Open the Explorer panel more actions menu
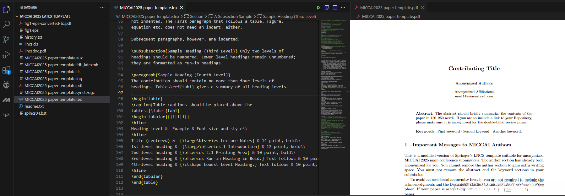Image resolution: width=565 pixels, height=196 pixels. [x=102, y=8]
